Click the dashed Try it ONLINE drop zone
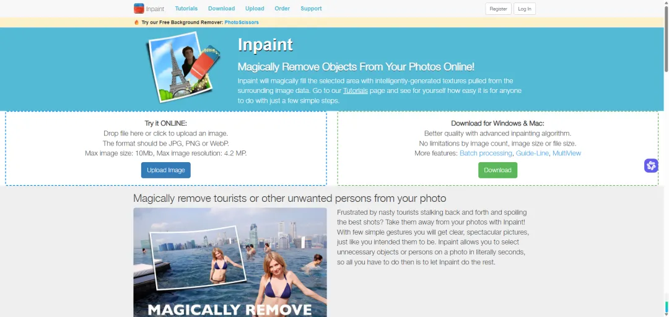669x317 pixels. pos(166,149)
